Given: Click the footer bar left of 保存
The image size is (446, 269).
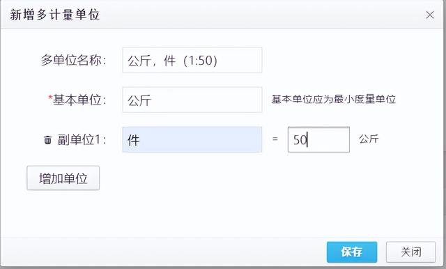Looking at the screenshot, I should tap(164, 252).
